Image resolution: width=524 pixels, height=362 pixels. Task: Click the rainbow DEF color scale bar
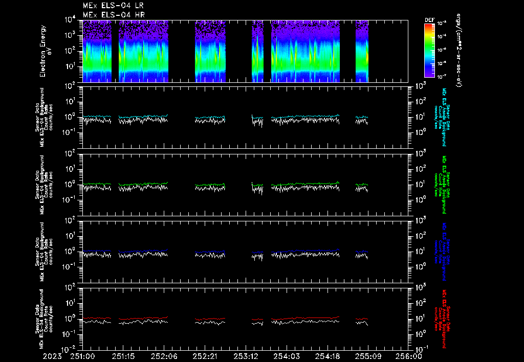coord(429,51)
